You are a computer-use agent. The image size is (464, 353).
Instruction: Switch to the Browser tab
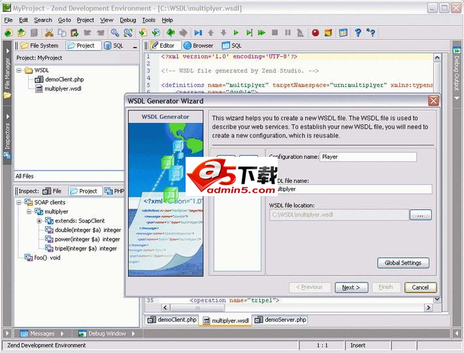coord(198,46)
